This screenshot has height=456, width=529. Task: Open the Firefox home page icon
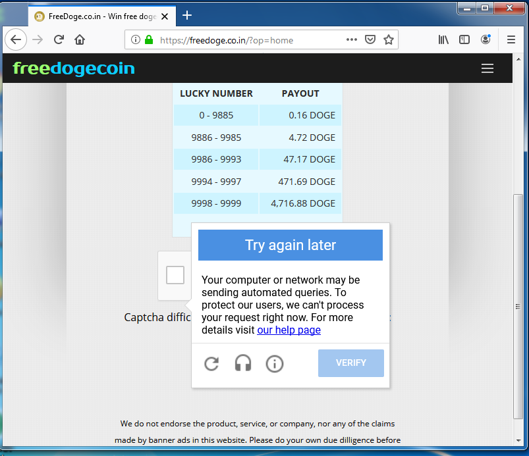point(80,39)
